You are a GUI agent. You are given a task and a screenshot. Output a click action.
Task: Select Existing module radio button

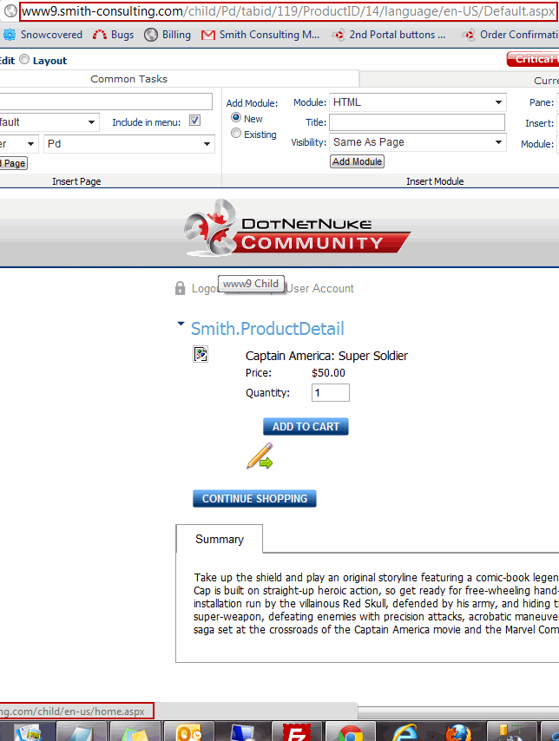236,134
